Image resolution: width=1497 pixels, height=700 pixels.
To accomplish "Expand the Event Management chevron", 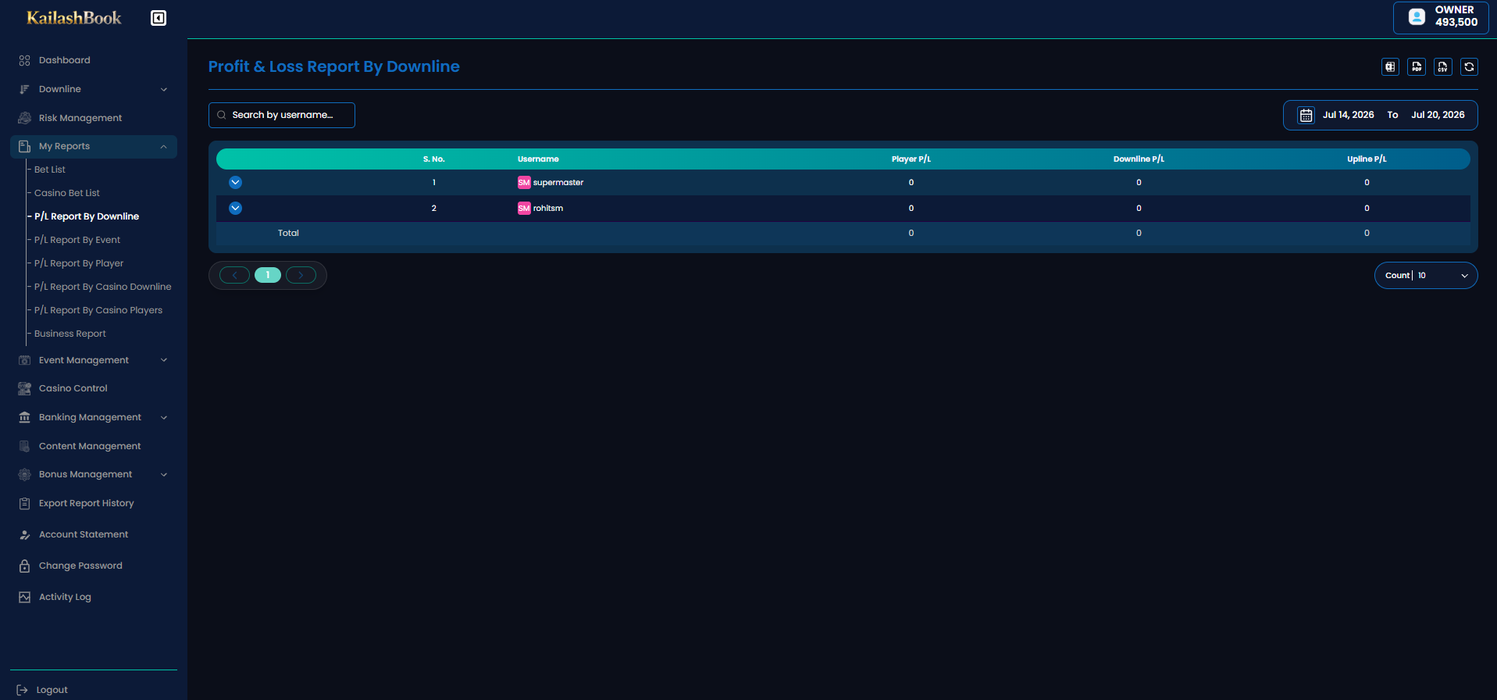I will [164, 360].
